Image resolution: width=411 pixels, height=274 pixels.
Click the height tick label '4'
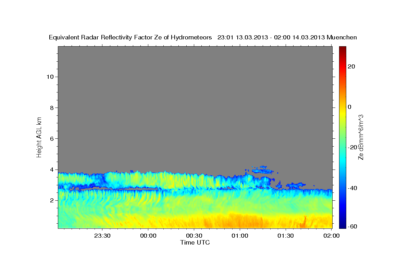[x=51, y=170]
